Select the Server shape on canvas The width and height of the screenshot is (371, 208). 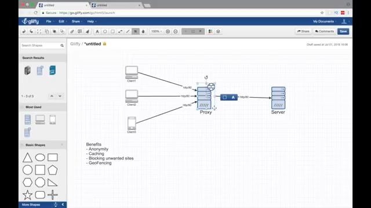click(x=278, y=98)
